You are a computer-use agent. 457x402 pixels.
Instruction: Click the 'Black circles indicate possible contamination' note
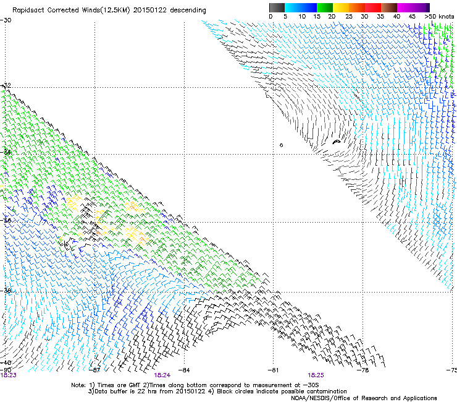point(282,391)
